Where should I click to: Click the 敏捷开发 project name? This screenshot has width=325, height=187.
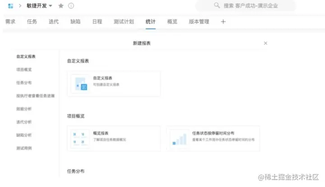[x=37, y=6]
